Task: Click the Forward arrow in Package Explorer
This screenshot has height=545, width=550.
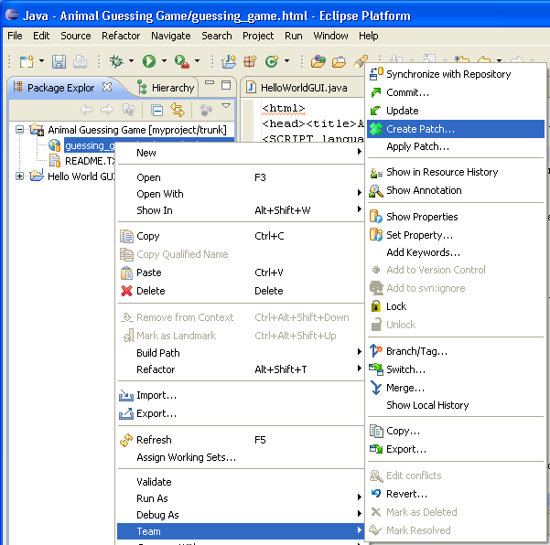Action: point(107,110)
